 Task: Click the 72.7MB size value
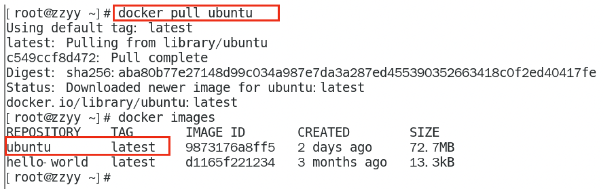[x=432, y=147]
